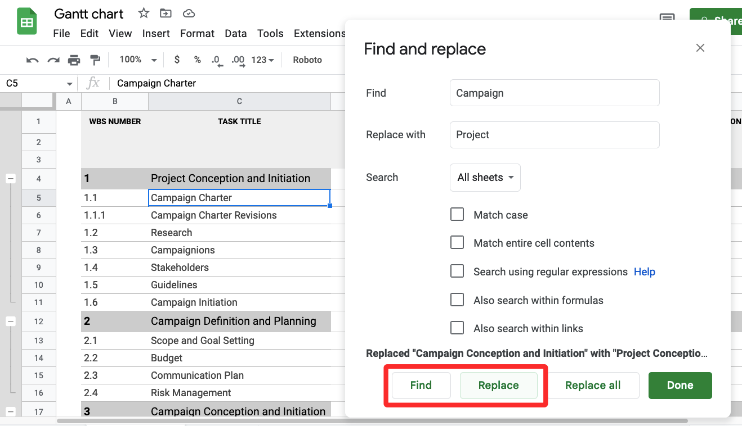Image resolution: width=742 pixels, height=426 pixels.
Task: Enable Match entire cell contents checkbox
Action: 457,242
